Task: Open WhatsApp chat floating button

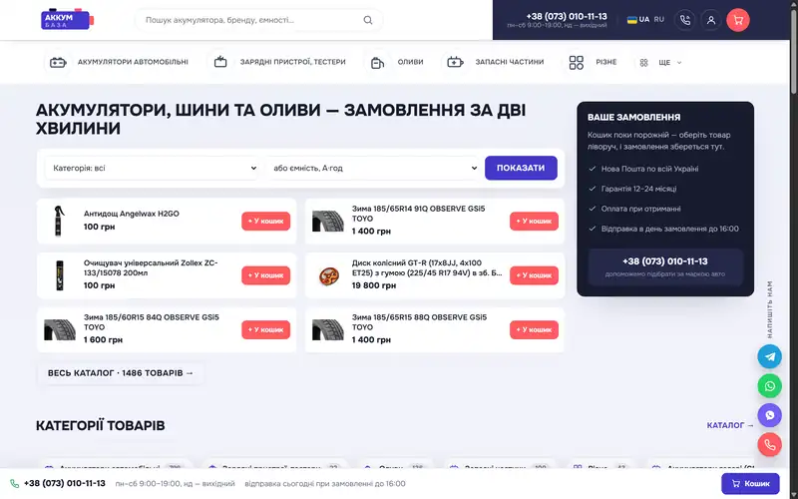Action: pyautogui.click(x=769, y=386)
